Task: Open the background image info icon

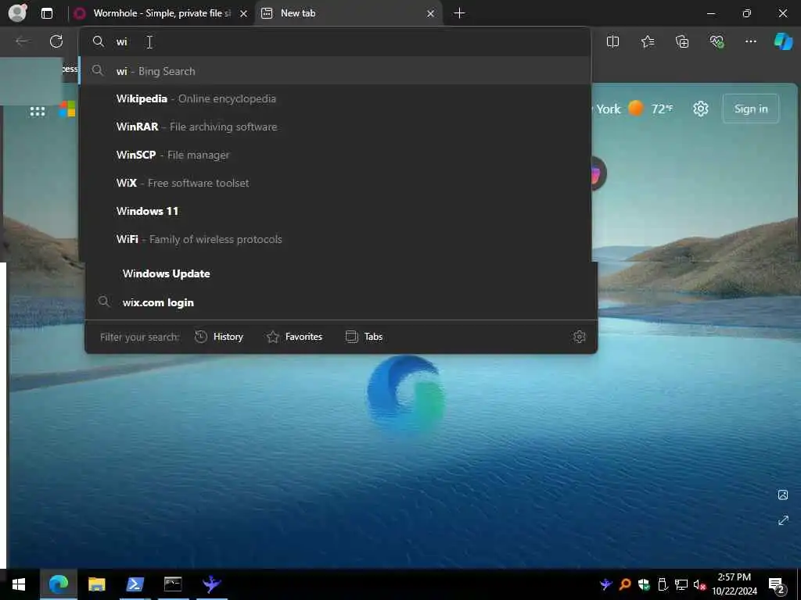Action: pyautogui.click(x=782, y=495)
